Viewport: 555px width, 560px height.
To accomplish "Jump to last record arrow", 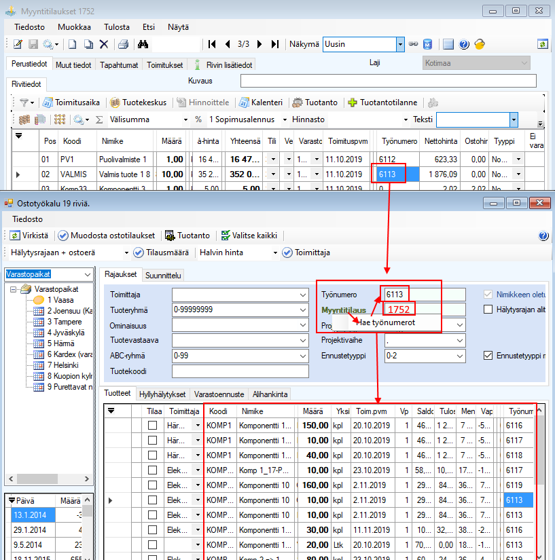I will pos(275,44).
